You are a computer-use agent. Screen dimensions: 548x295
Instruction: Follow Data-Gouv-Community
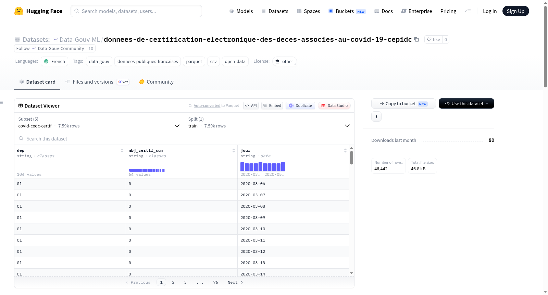50,48
